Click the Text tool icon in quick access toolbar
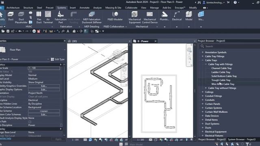Viewport: 260px width, 146px height. coord(68,31)
